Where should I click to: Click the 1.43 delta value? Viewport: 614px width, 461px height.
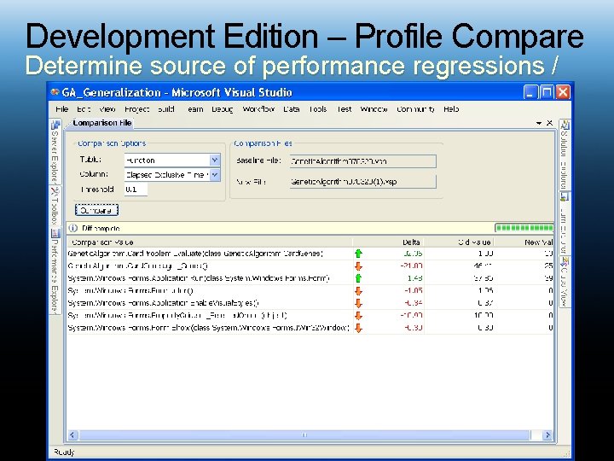(x=415, y=278)
